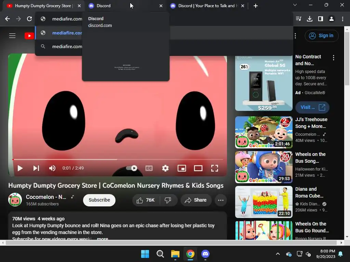Open Cocomelon - N... channel name link
The width and height of the screenshot is (350, 262).
pyautogui.click(x=46, y=197)
